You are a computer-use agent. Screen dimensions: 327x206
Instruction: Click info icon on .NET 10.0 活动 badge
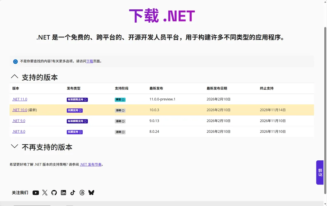123,111
